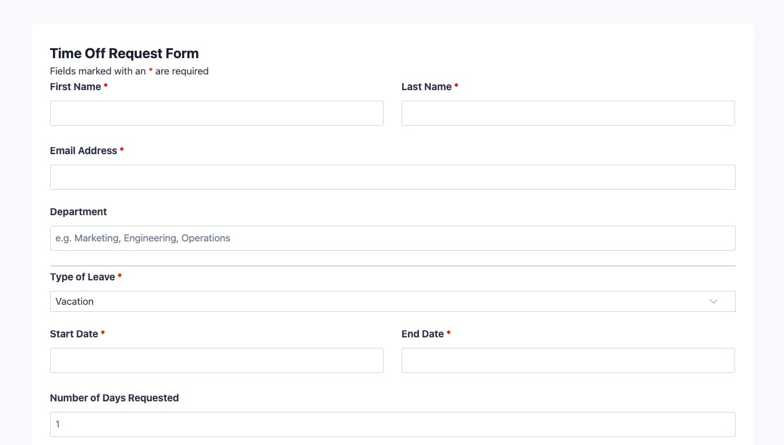Click the Department label

79,212
